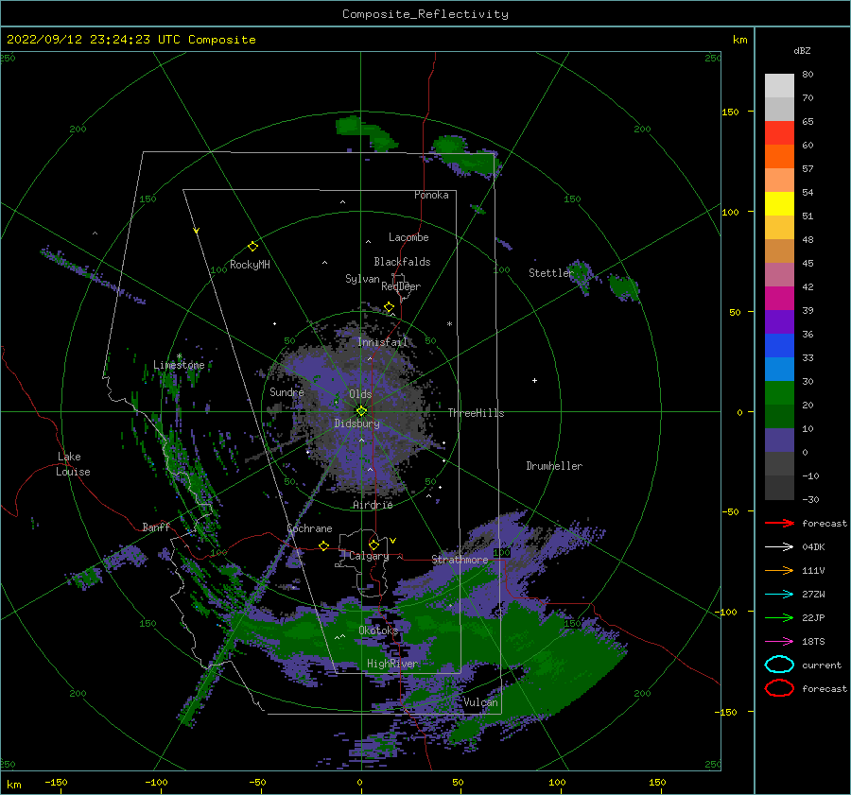Click the Sundre label
The height and width of the screenshot is (795, 851).
click(287, 391)
